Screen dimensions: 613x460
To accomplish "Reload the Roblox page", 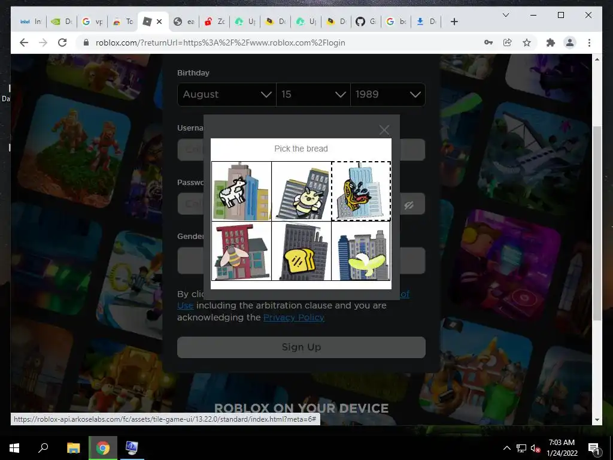I will click(62, 43).
